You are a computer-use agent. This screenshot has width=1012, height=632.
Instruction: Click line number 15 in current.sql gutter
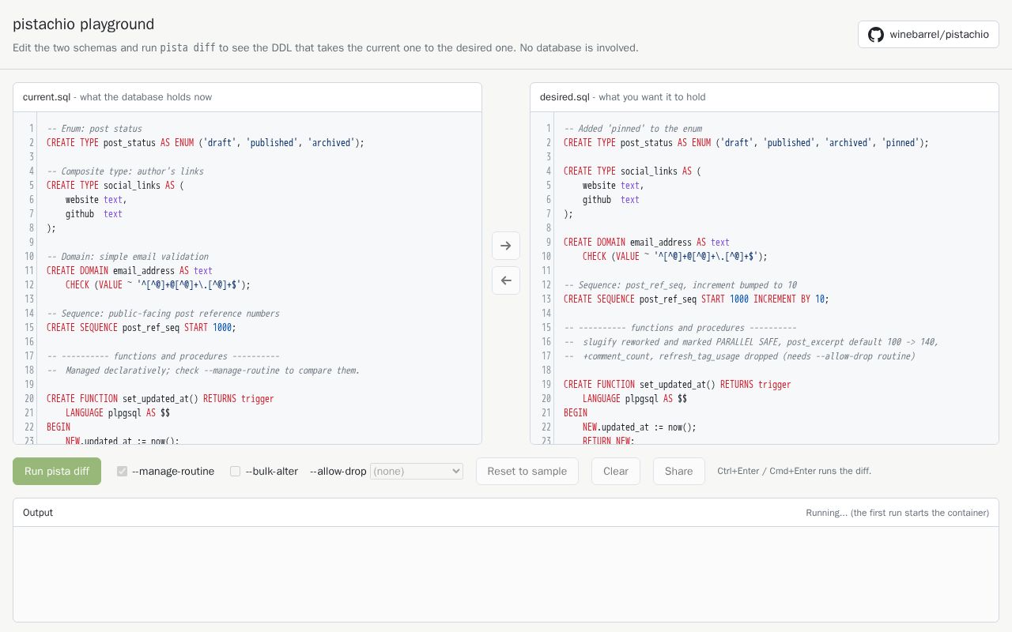(28, 327)
